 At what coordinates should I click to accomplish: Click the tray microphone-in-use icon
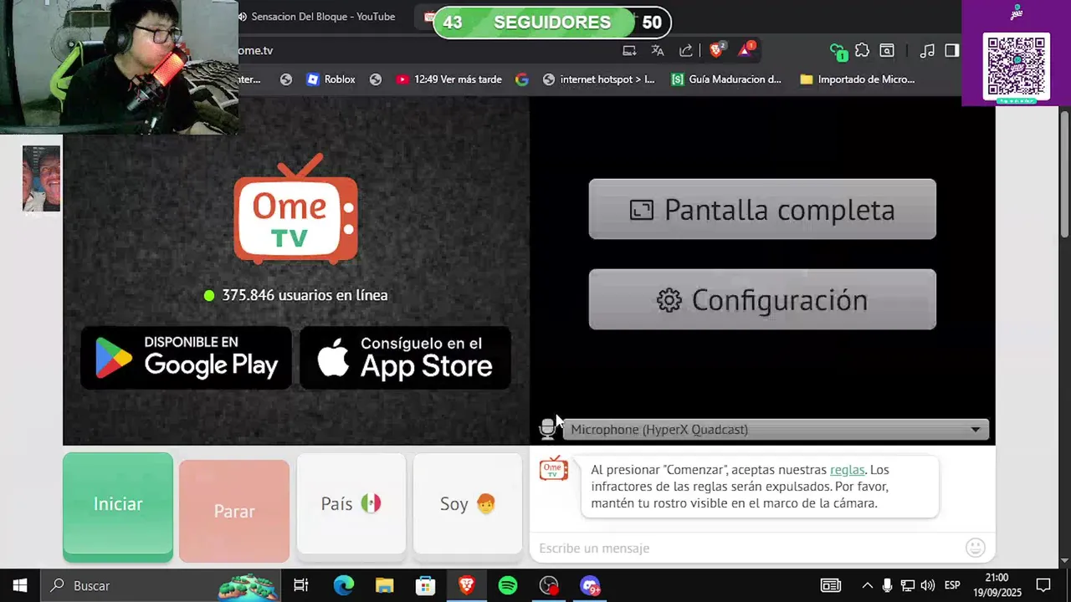pyautogui.click(x=887, y=585)
